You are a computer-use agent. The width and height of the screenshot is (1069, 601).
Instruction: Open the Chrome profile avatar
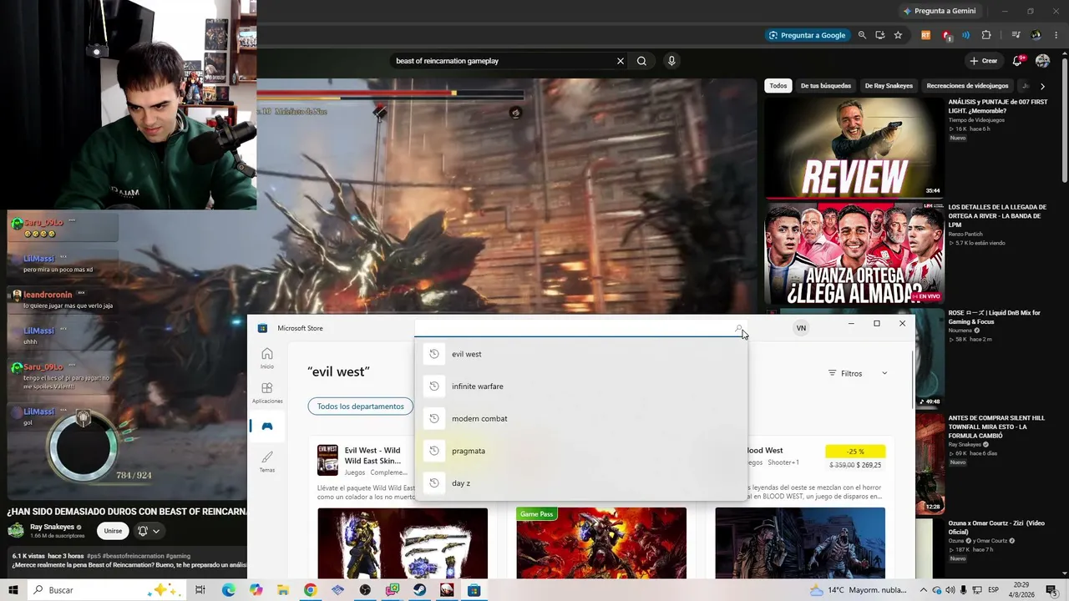(x=1036, y=35)
